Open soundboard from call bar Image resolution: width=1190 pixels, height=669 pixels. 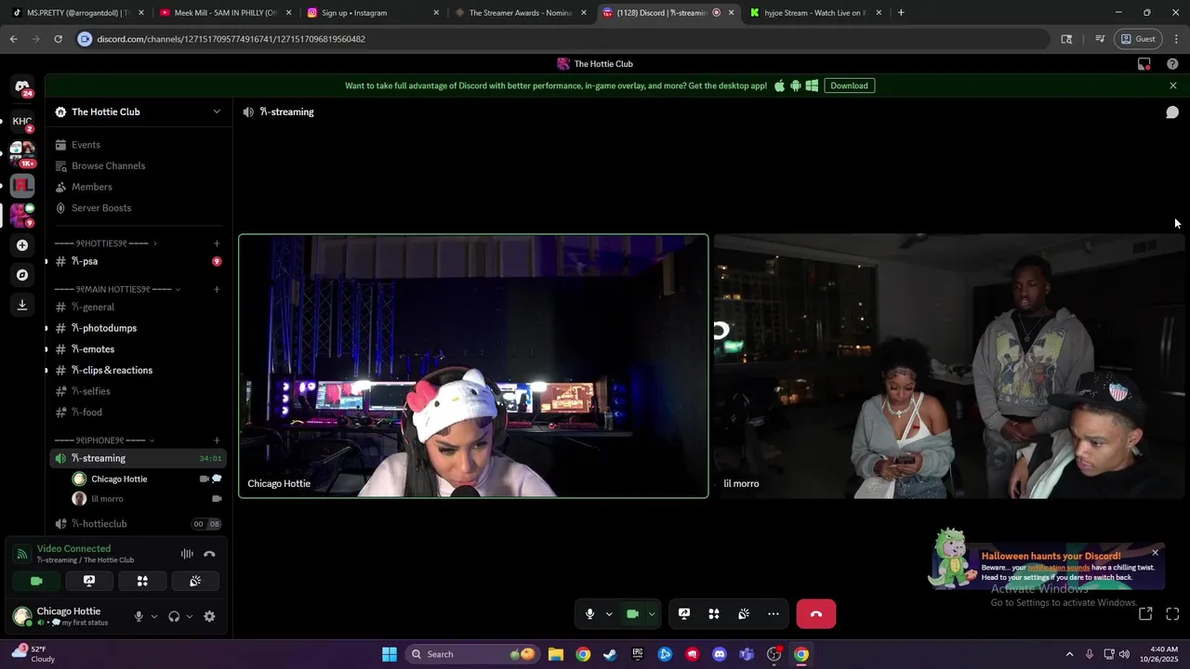coord(744,614)
